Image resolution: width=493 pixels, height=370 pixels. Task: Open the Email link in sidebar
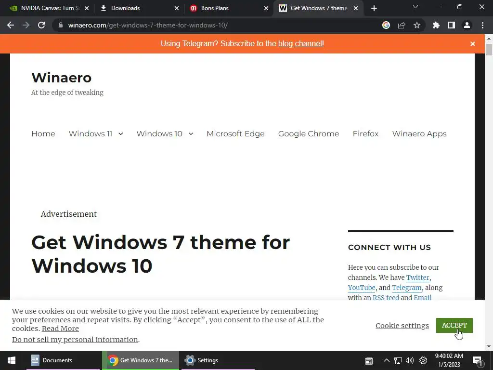click(423, 298)
